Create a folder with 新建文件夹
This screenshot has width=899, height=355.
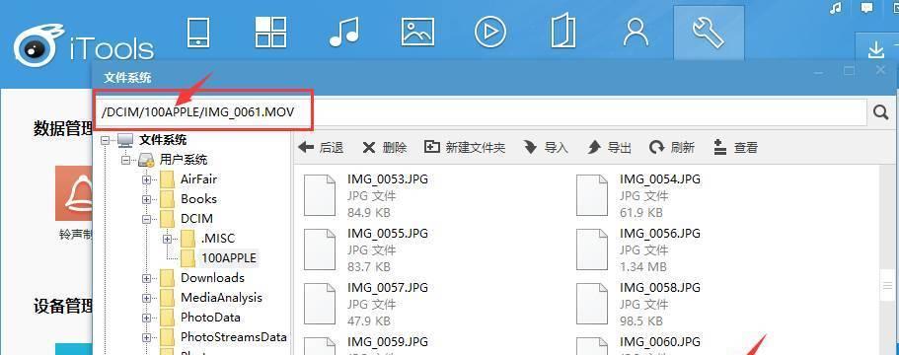coord(465,148)
